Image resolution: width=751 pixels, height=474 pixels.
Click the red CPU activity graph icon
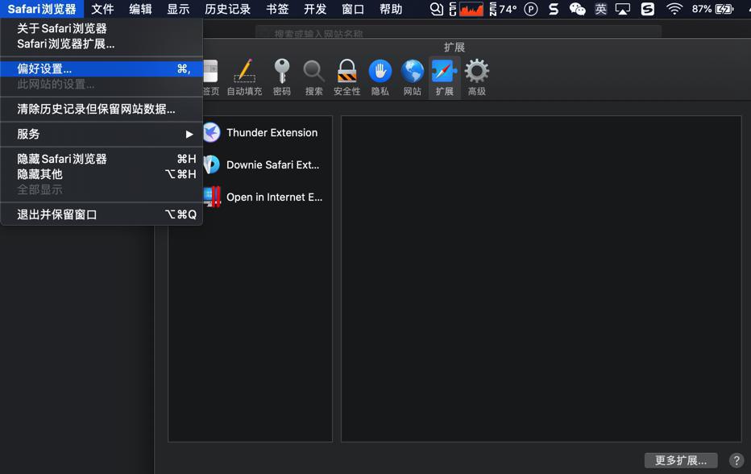click(471, 9)
